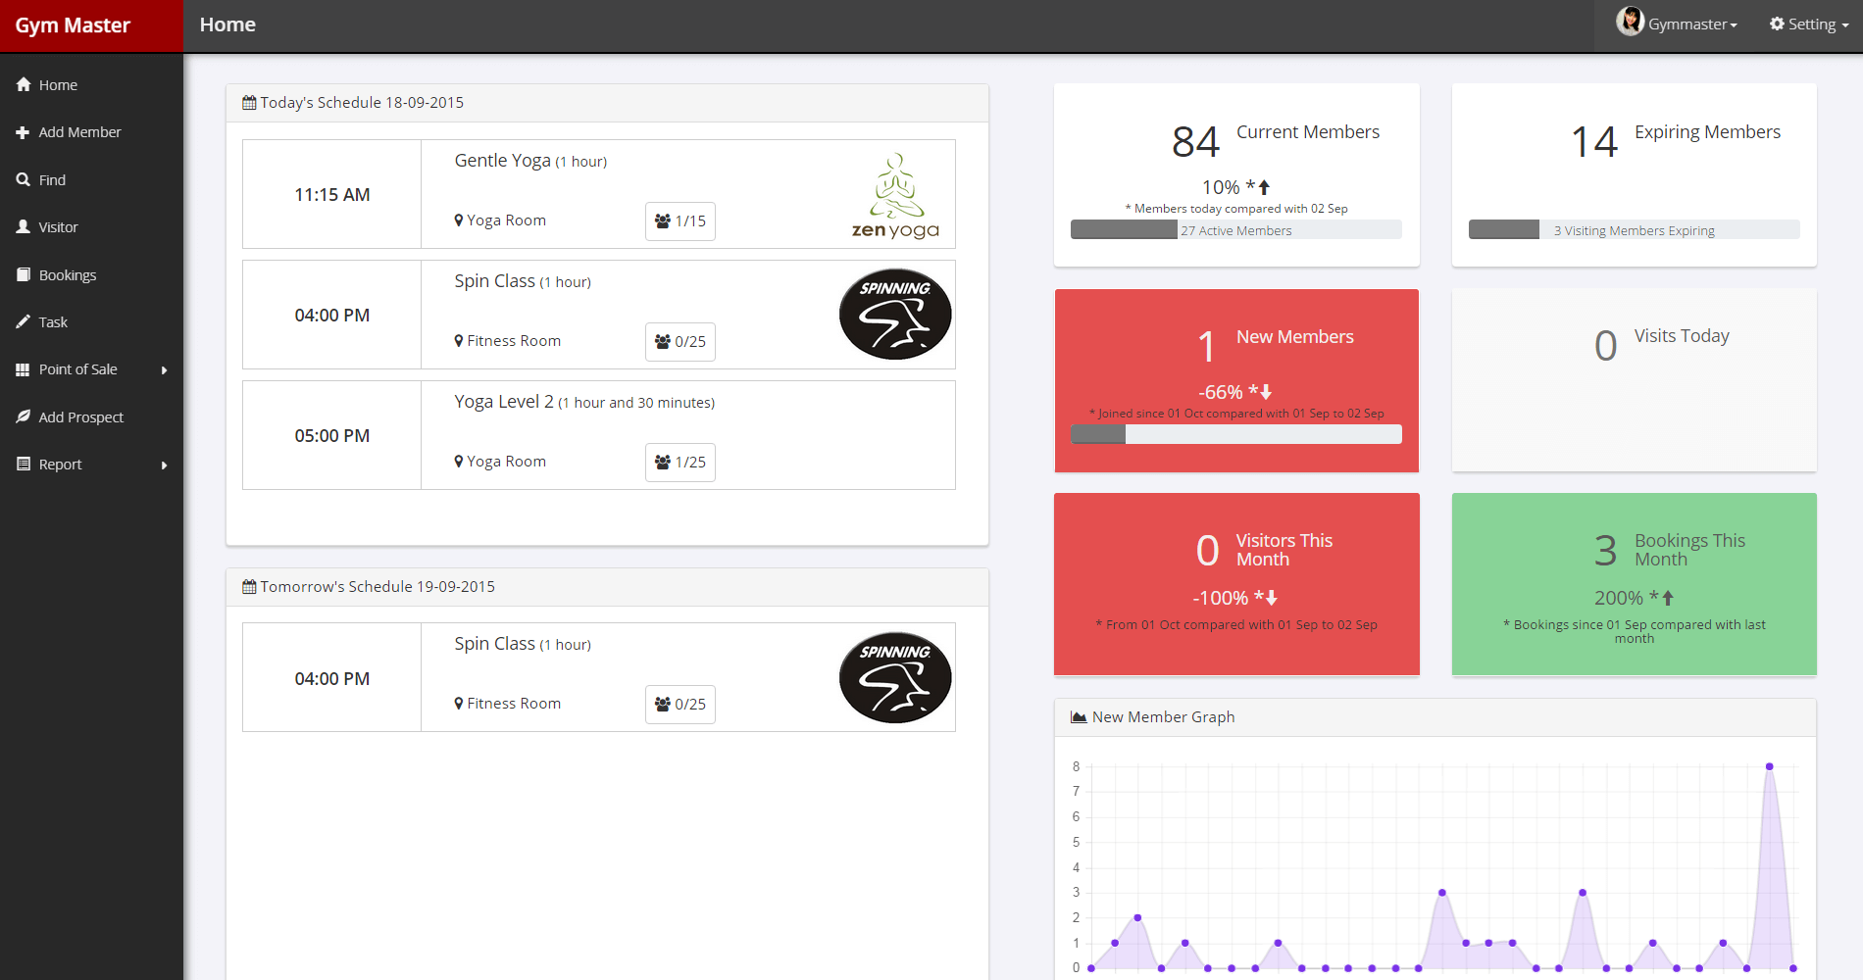
Task: Click the Find magnifier icon
Action: coord(24,180)
